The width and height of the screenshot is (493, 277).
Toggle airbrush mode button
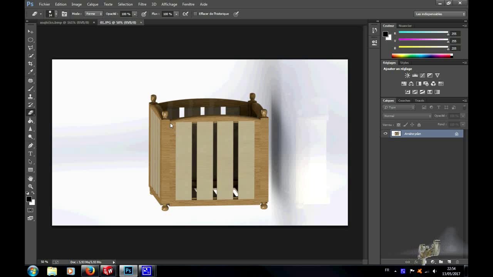click(x=185, y=14)
